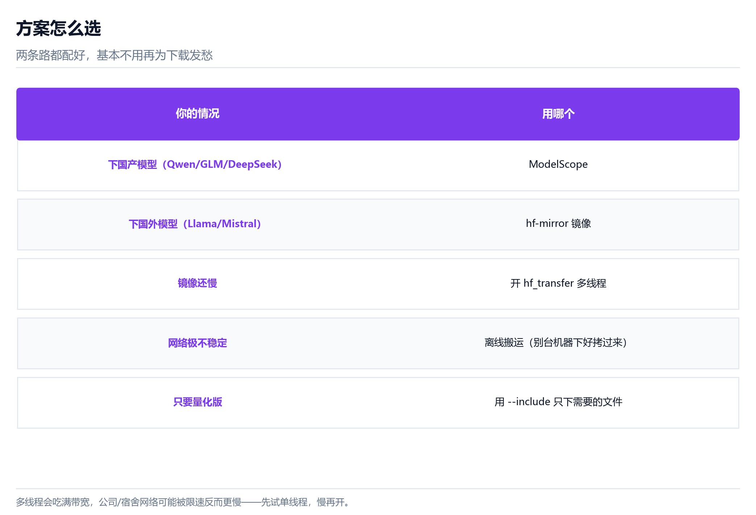Viewport: 756px width, 515px height.
Task: Click the "镜像还慢" cell
Action: point(198,283)
